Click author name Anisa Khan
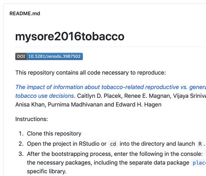 (x=30, y=105)
